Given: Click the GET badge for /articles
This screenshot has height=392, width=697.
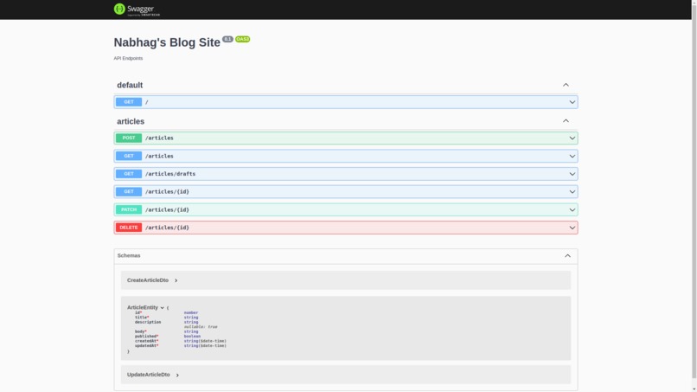Looking at the screenshot, I should pos(129,156).
